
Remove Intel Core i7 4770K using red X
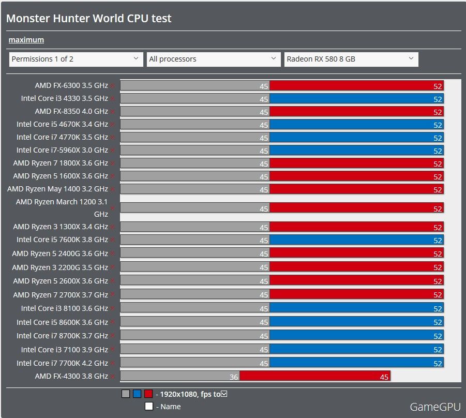113,138
